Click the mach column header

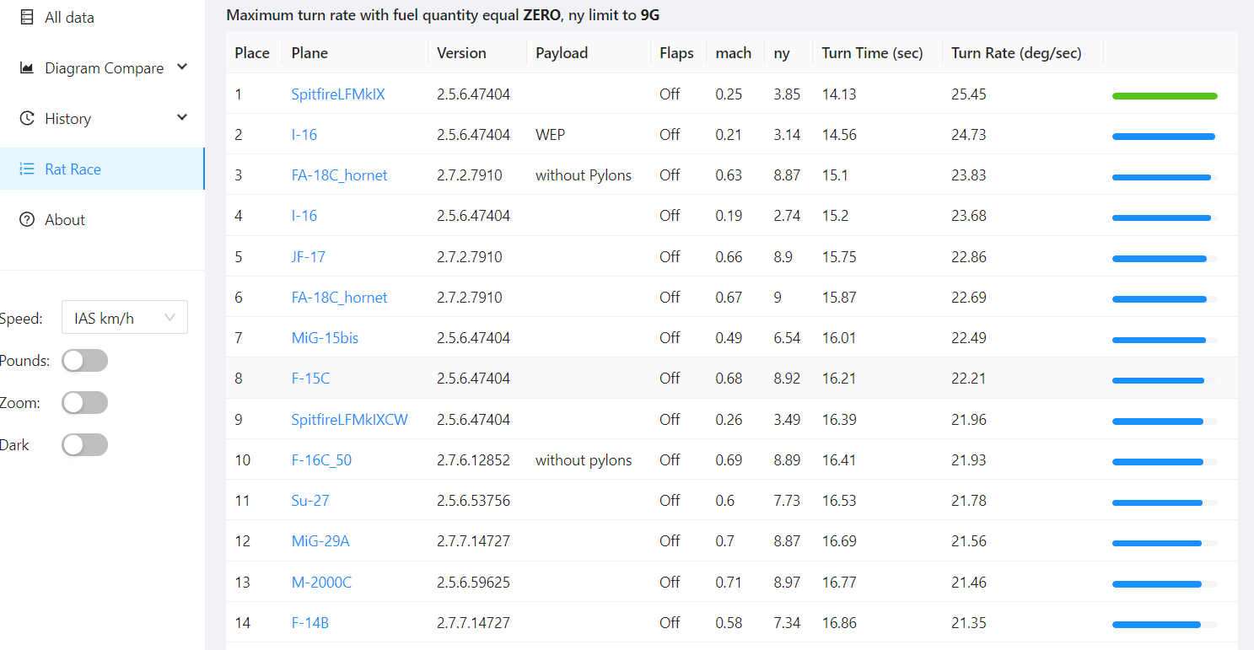(734, 53)
